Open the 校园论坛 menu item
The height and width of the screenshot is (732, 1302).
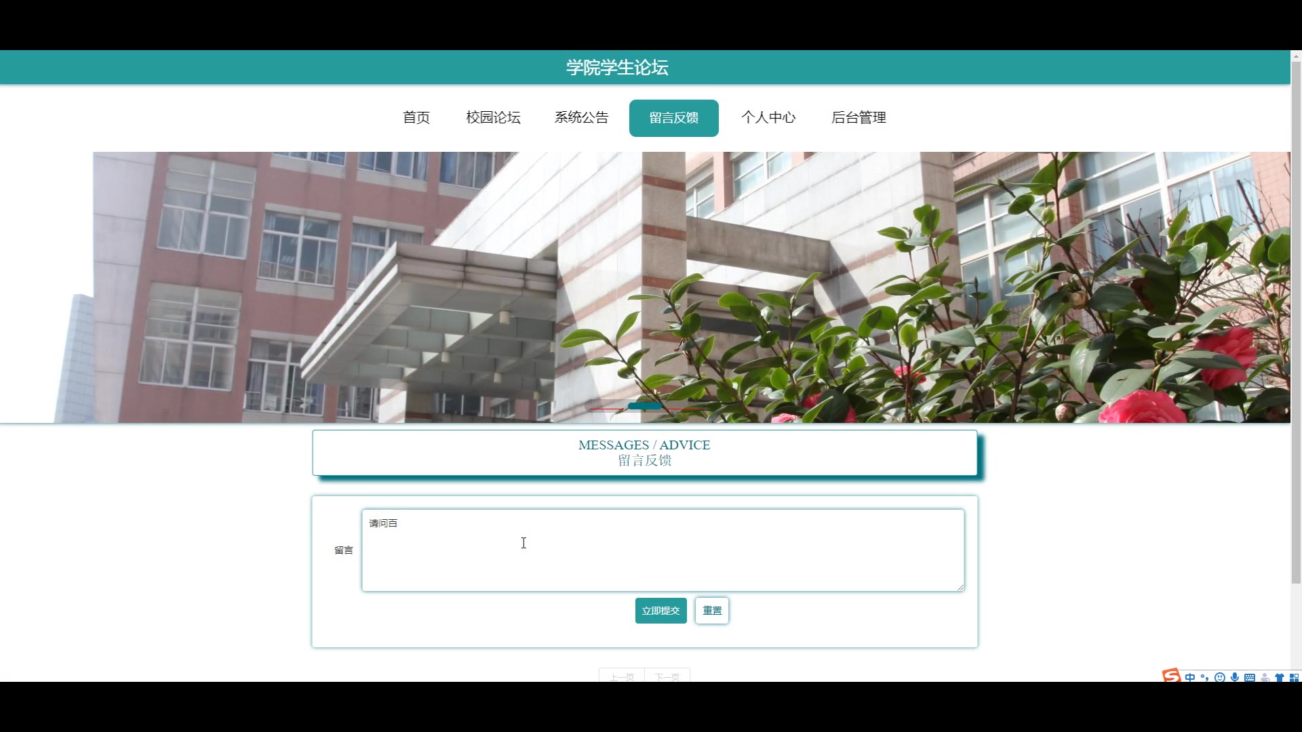493,118
